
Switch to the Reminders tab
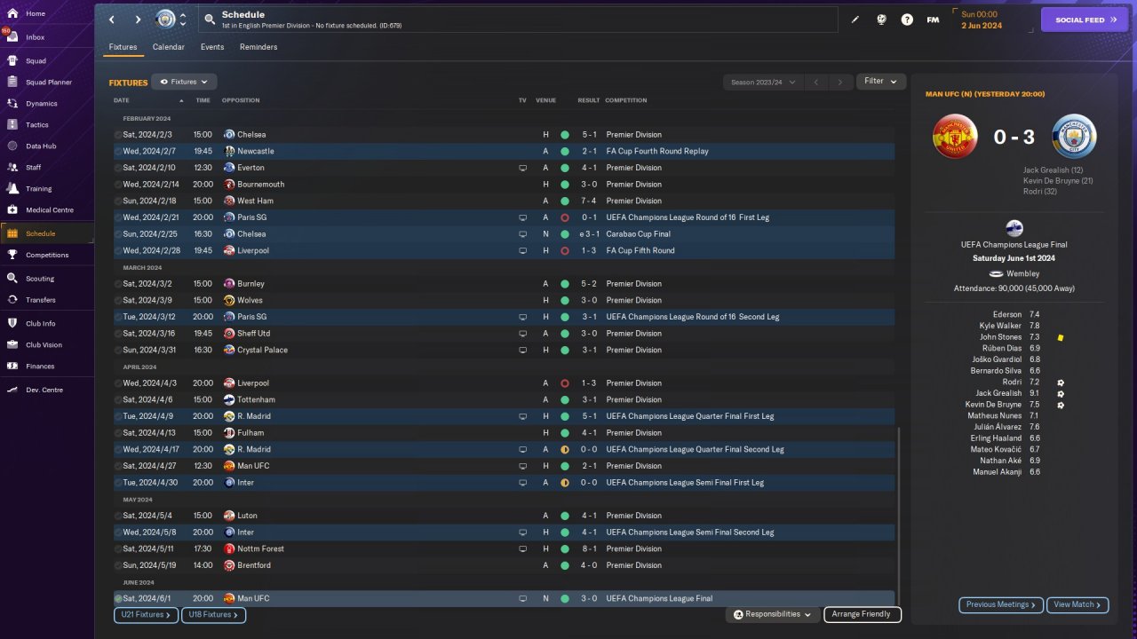pyautogui.click(x=258, y=47)
